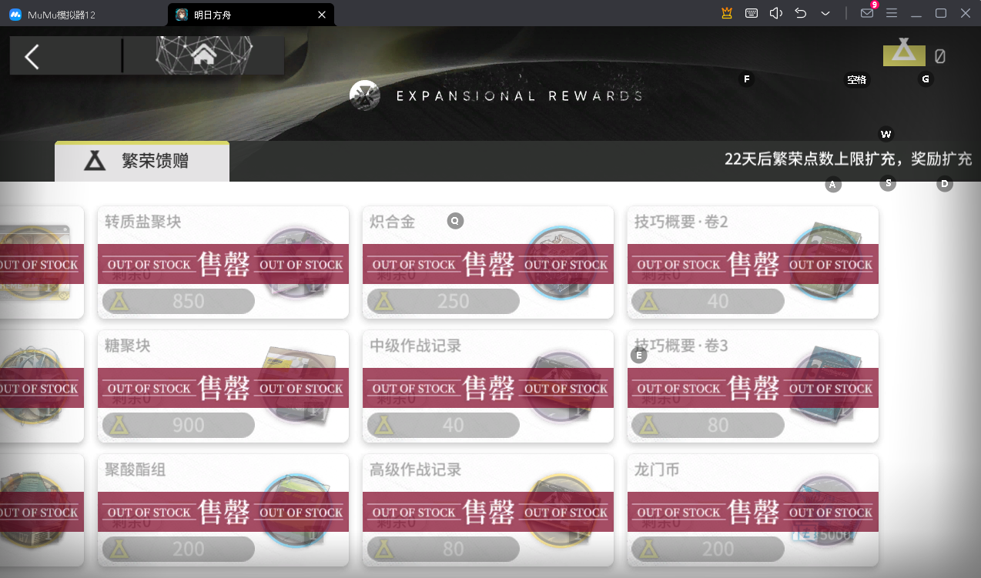981x578 pixels.
Task: Click the 高级作战记录 item icon
Action: click(561, 510)
